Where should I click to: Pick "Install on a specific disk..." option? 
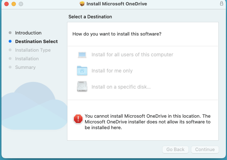(x=121, y=87)
